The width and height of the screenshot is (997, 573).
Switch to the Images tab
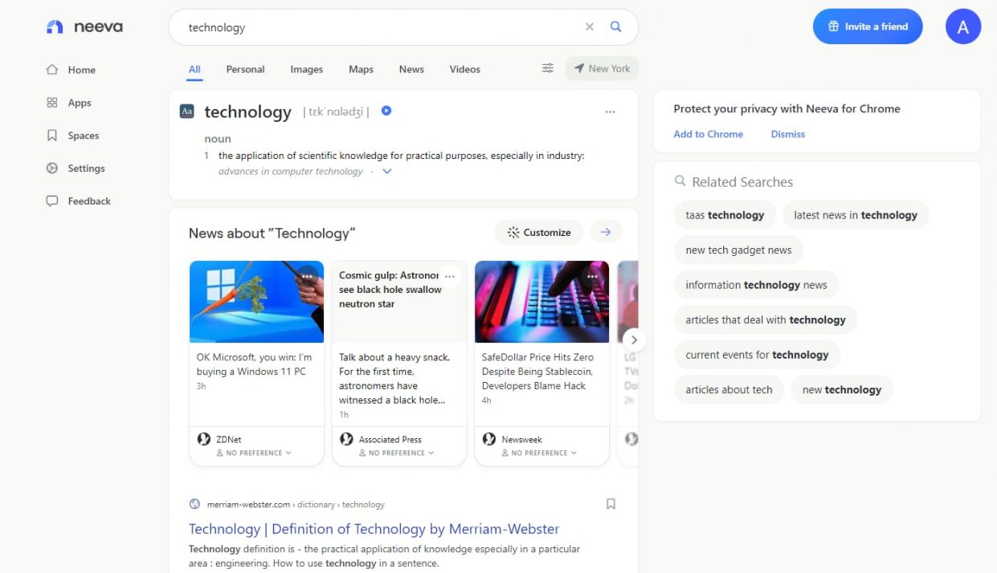pos(306,70)
